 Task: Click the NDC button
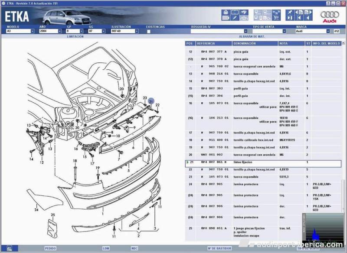tap(134, 248)
